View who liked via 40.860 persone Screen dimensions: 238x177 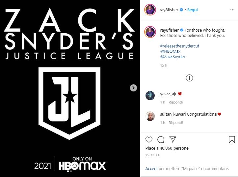pyautogui.click(x=174, y=148)
